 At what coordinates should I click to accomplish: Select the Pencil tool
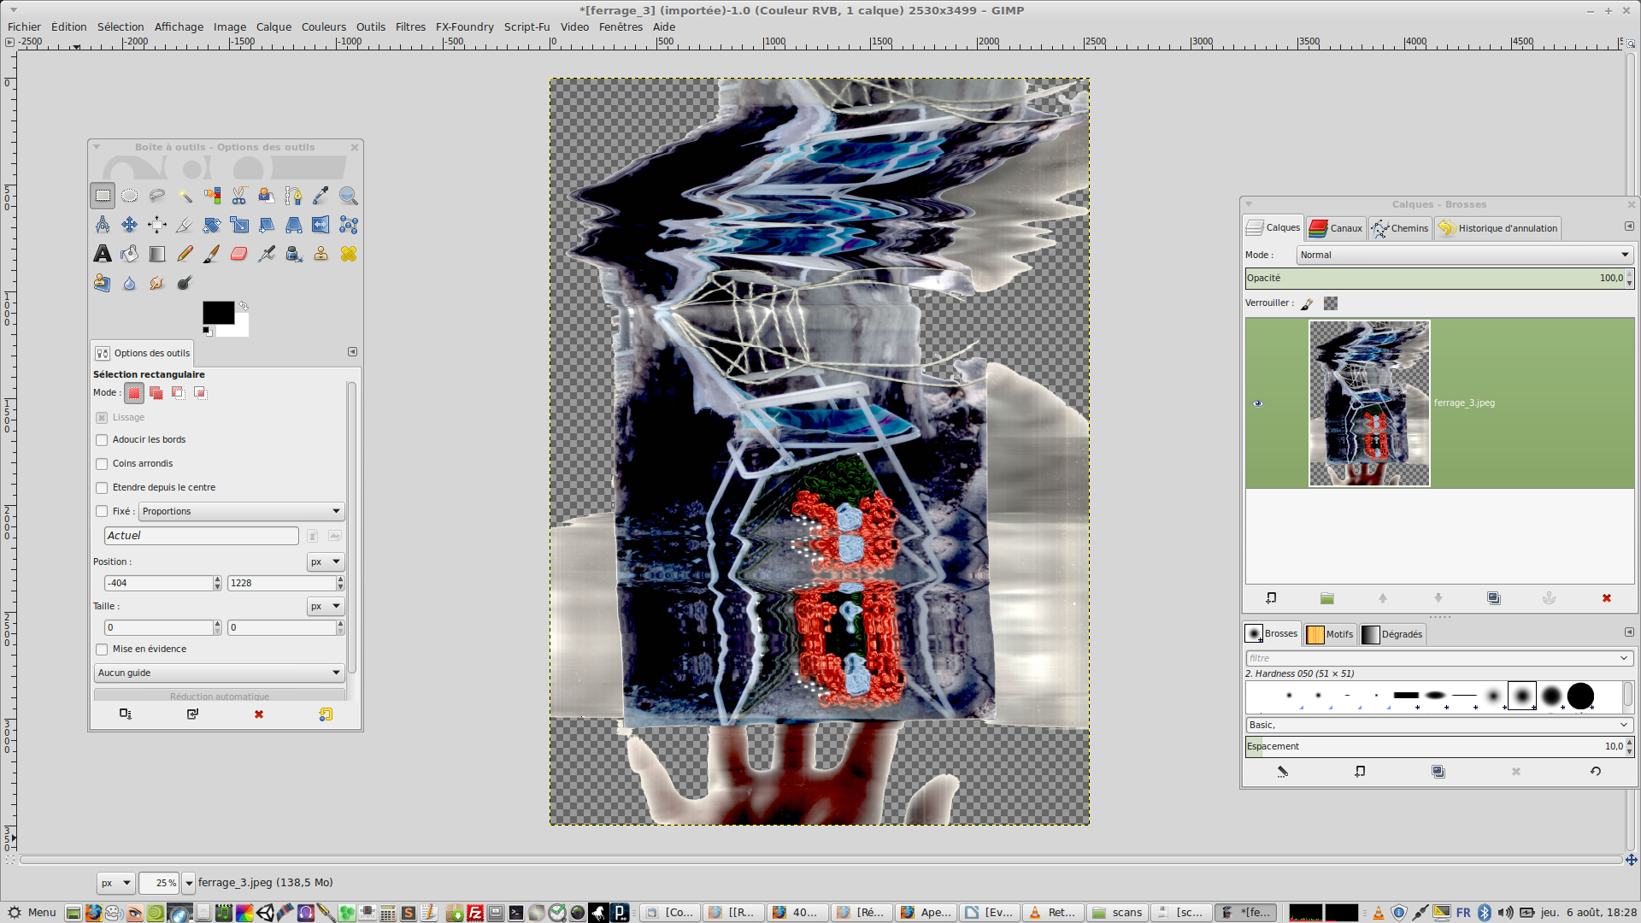point(185,254)
